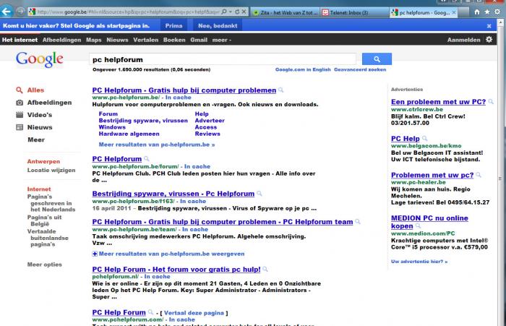Preview first result with magnifier icon
This screenshot has width=506, height=326.
[x=280, y=90]
